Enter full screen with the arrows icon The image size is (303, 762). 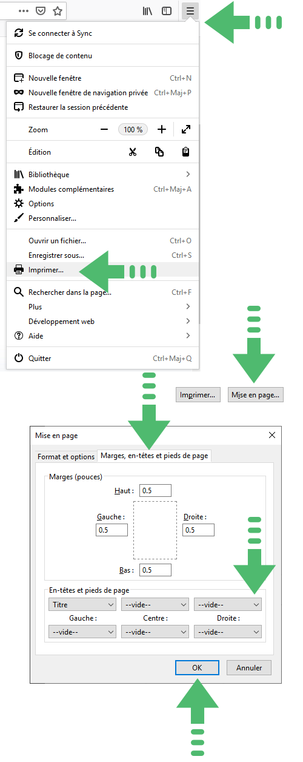coord(186,129)
